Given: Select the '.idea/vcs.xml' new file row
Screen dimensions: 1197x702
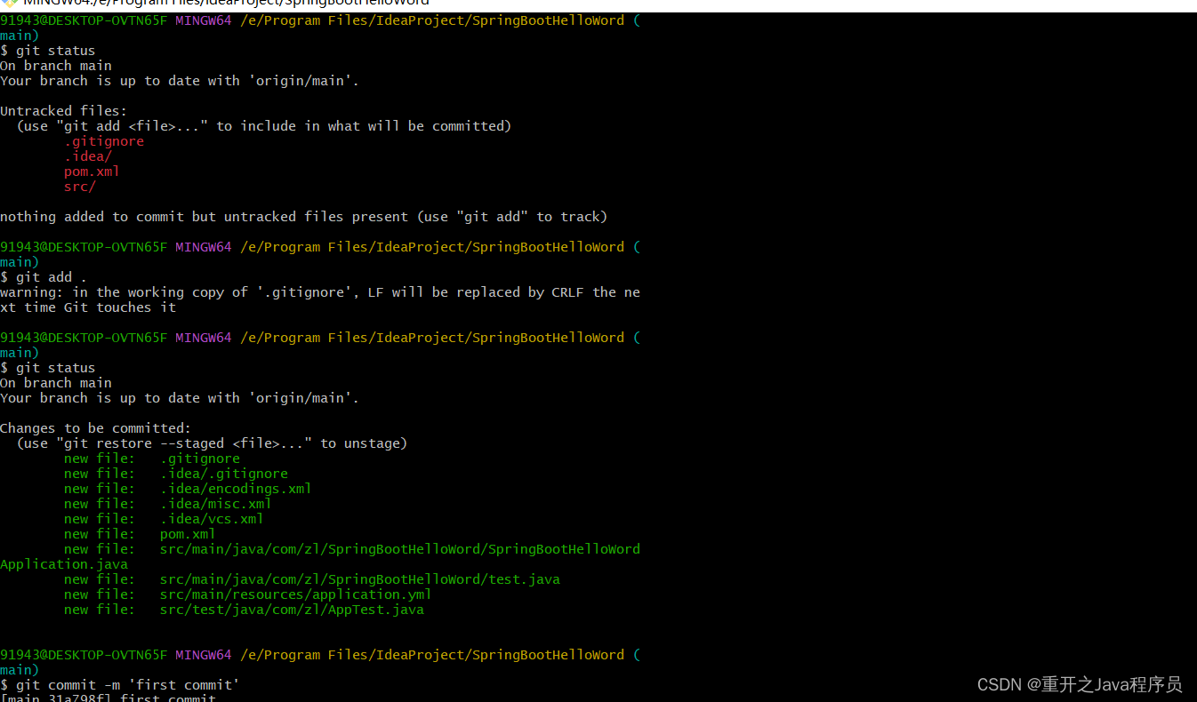Looking at the screenshot, I should pos(164,519).
